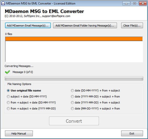148x139 pixels.
Task: Close the MDaemon converter window
Action: (143, 3)
